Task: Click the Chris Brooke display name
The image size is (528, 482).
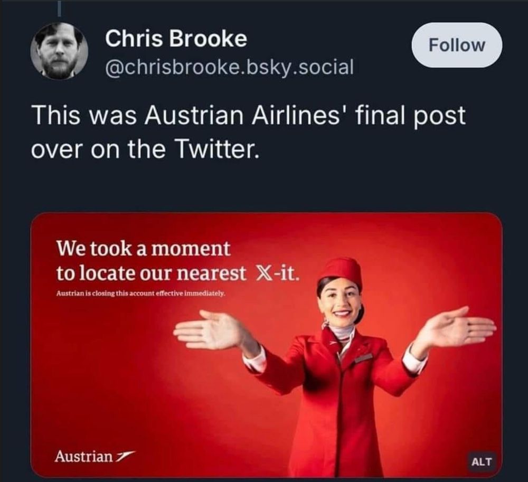Action: [x=176, y=39]
